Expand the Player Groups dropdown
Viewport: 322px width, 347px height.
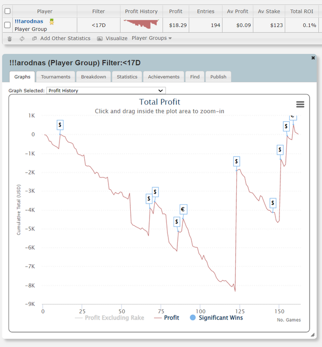152,38
